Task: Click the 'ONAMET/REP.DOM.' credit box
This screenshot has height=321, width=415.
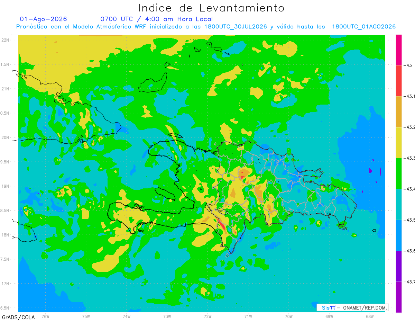Action: click(x=352, y=307)
